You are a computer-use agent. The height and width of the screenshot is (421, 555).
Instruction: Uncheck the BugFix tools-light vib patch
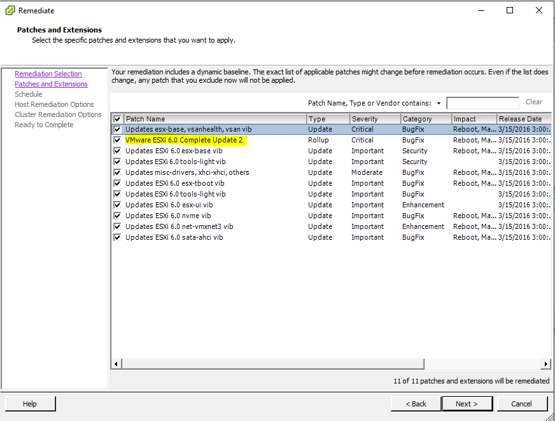(x=117, y=194)
